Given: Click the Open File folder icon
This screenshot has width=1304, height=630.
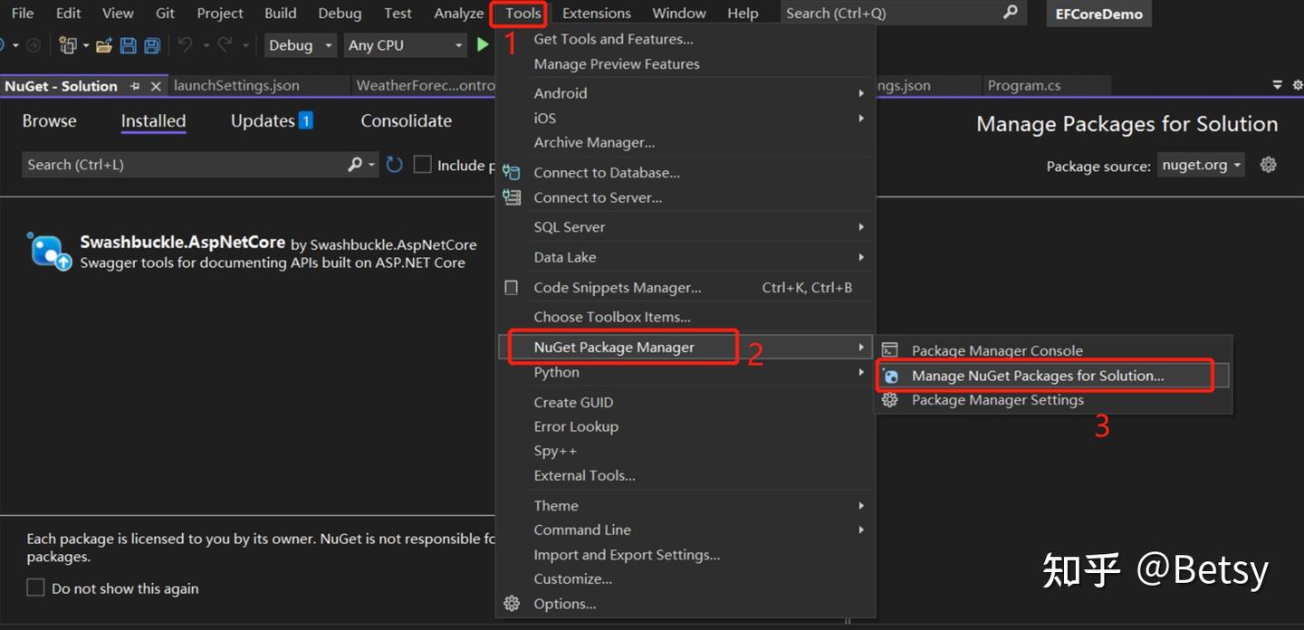Looking at the screenshot, I should [x=103, y=45].
